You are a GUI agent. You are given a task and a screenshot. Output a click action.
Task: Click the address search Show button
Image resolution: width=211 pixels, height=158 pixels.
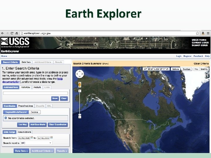click(x=55, y=99)
